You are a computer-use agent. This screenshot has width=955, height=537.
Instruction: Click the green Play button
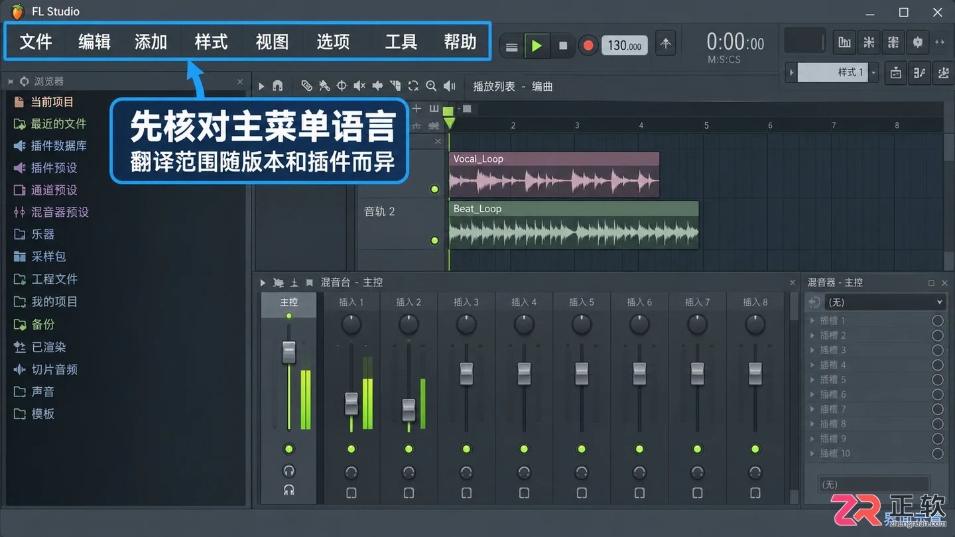coord(537,46)
